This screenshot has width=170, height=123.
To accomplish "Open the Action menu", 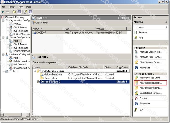I will 12,7.
